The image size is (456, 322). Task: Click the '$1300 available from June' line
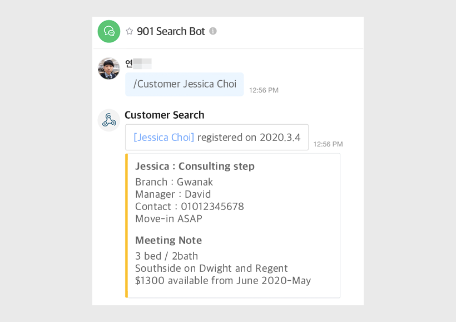point(222,281)
